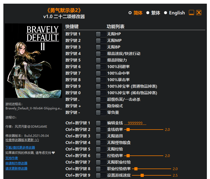Select 繁体 language option
Viewport: 210px width, 179px height.
(x=148, y=13)
